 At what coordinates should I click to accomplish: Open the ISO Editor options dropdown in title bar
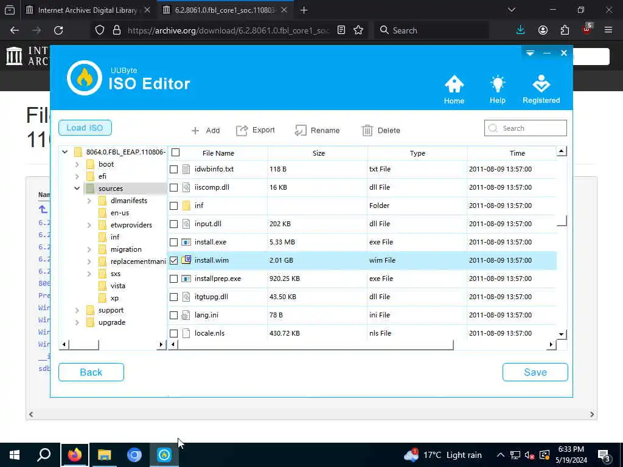coord(530,53)
